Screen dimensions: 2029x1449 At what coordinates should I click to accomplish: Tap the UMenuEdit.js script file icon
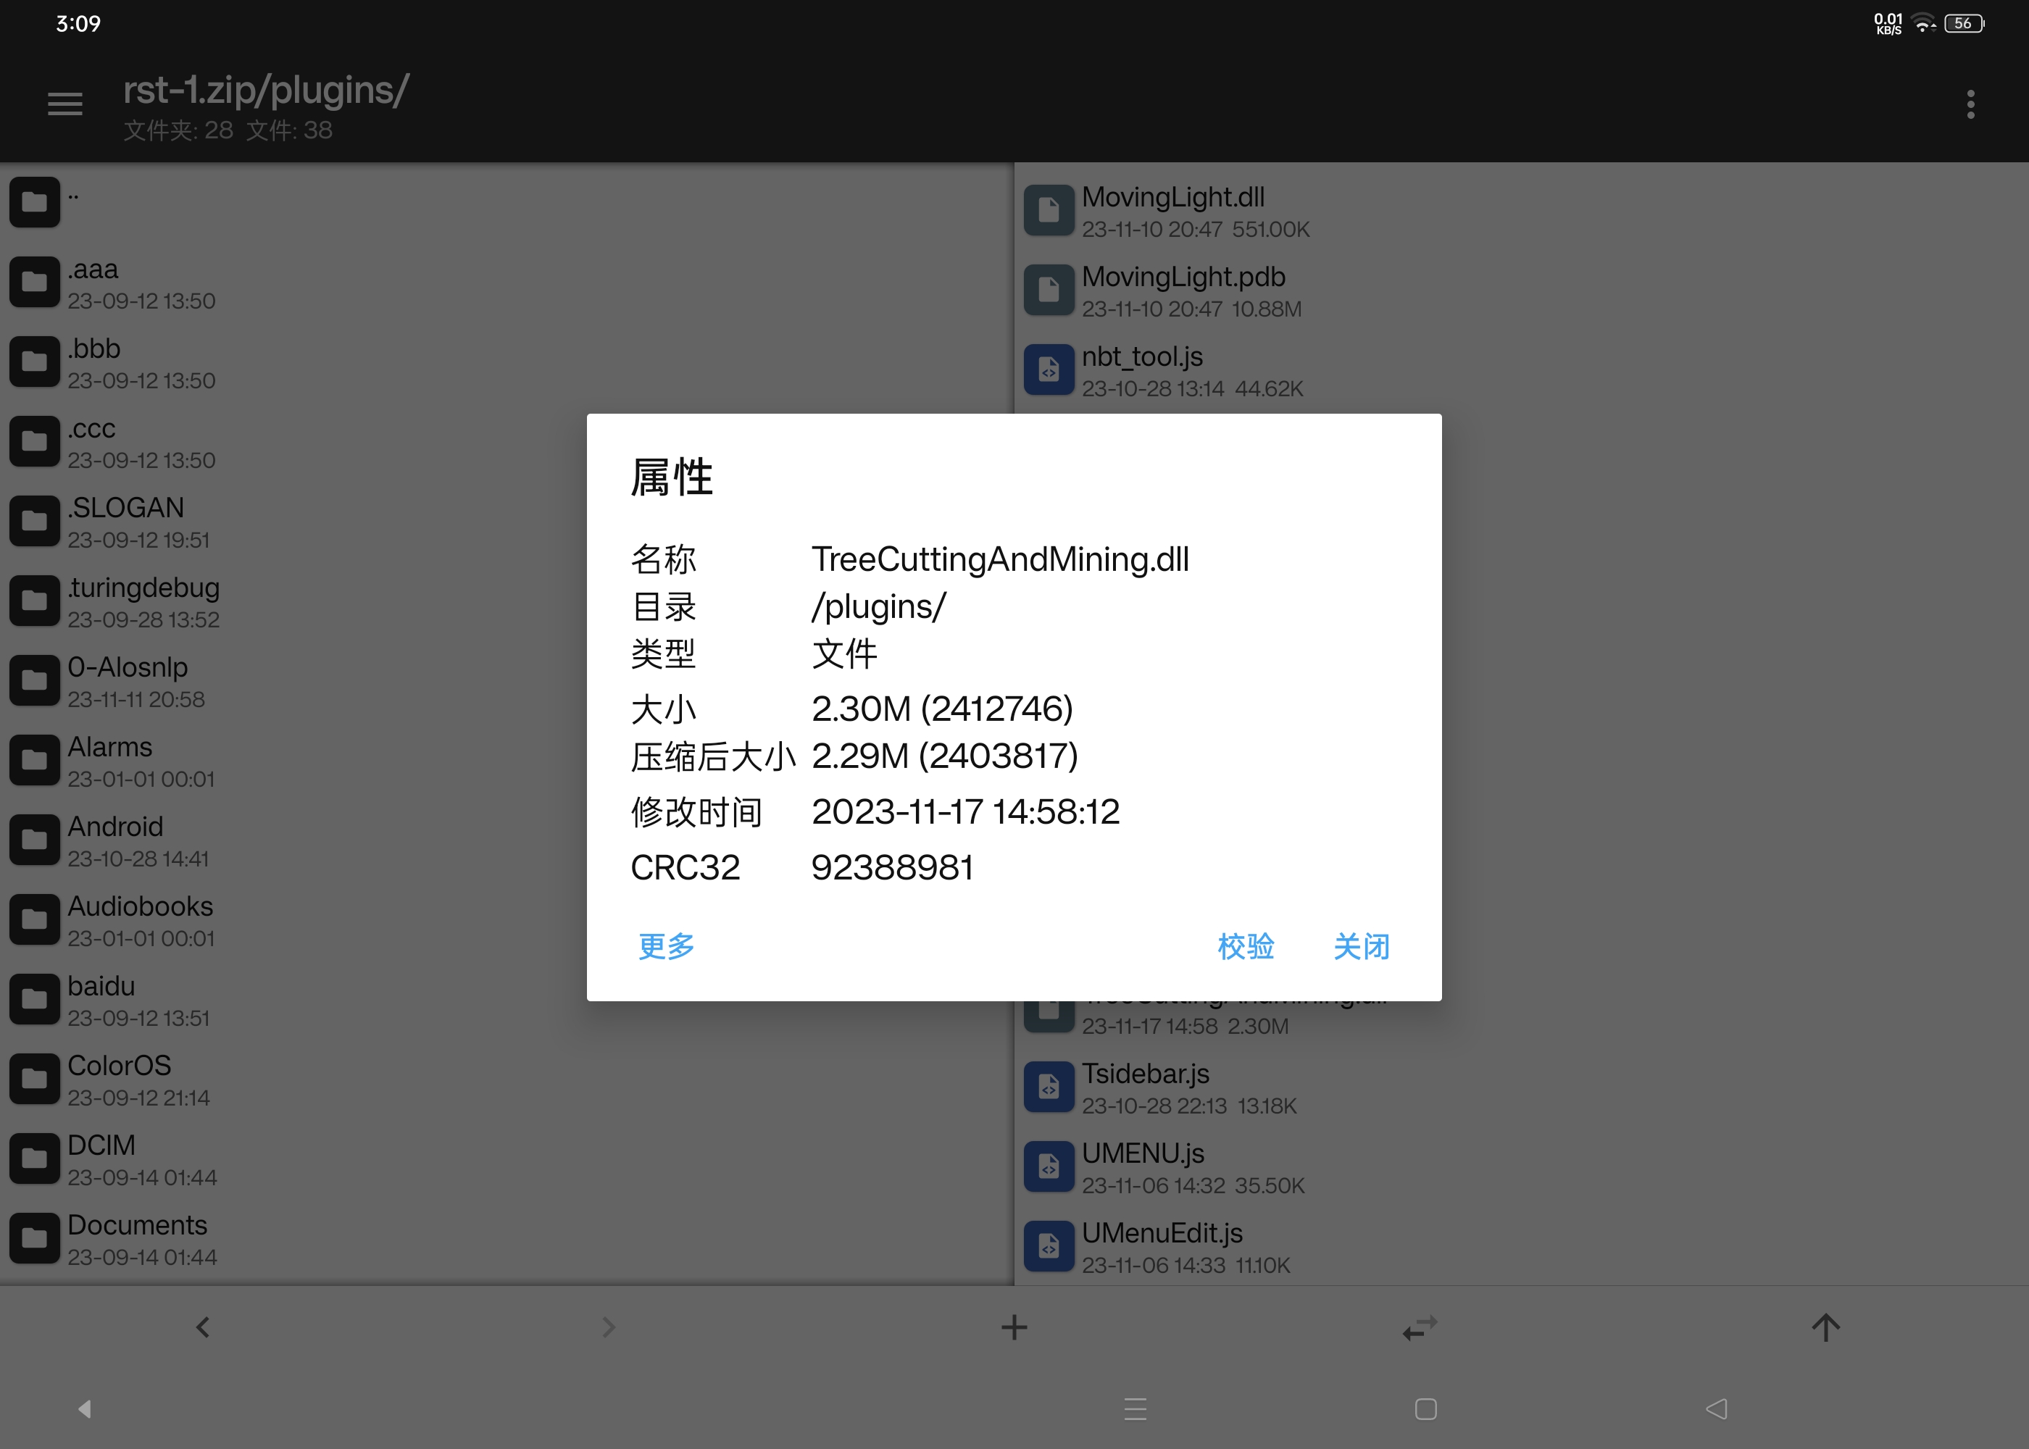pos(1049,1246)
